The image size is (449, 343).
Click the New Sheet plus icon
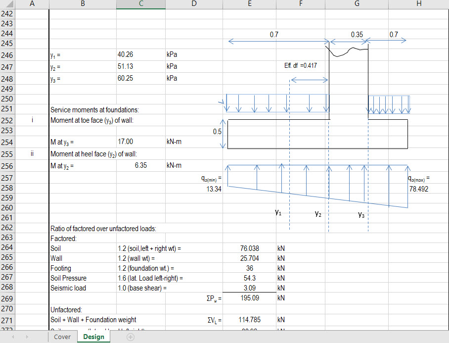click(x=130, y=337)
